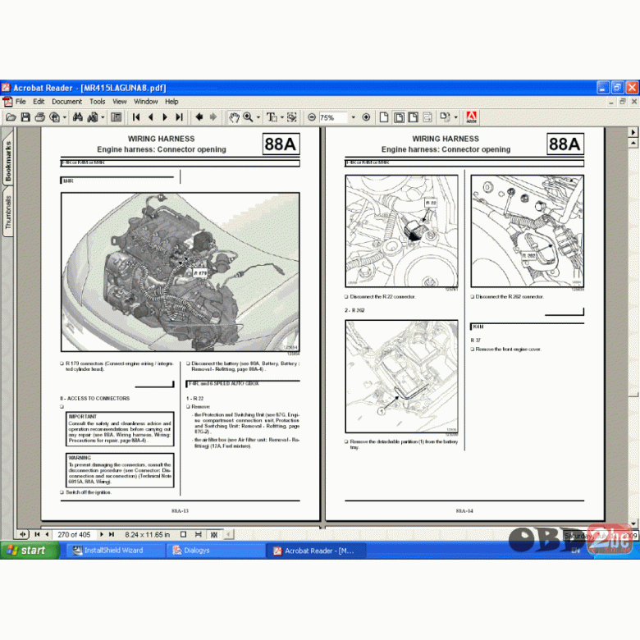640x640 pixels.
Task: Click the 75% zoom level field
Action: click(333, 117)
